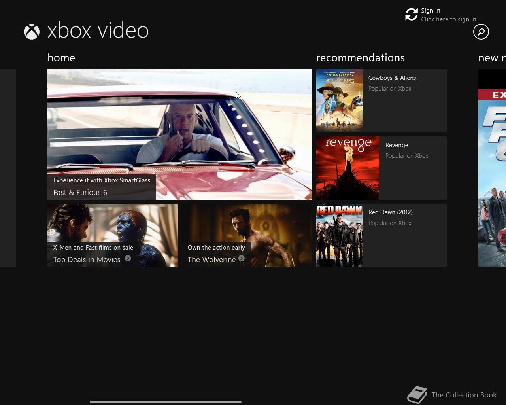This screenshot has height=405, width=506.
Task: Open search with the magnifier icon
Action: pyautogui.click(x=481, y=32)
